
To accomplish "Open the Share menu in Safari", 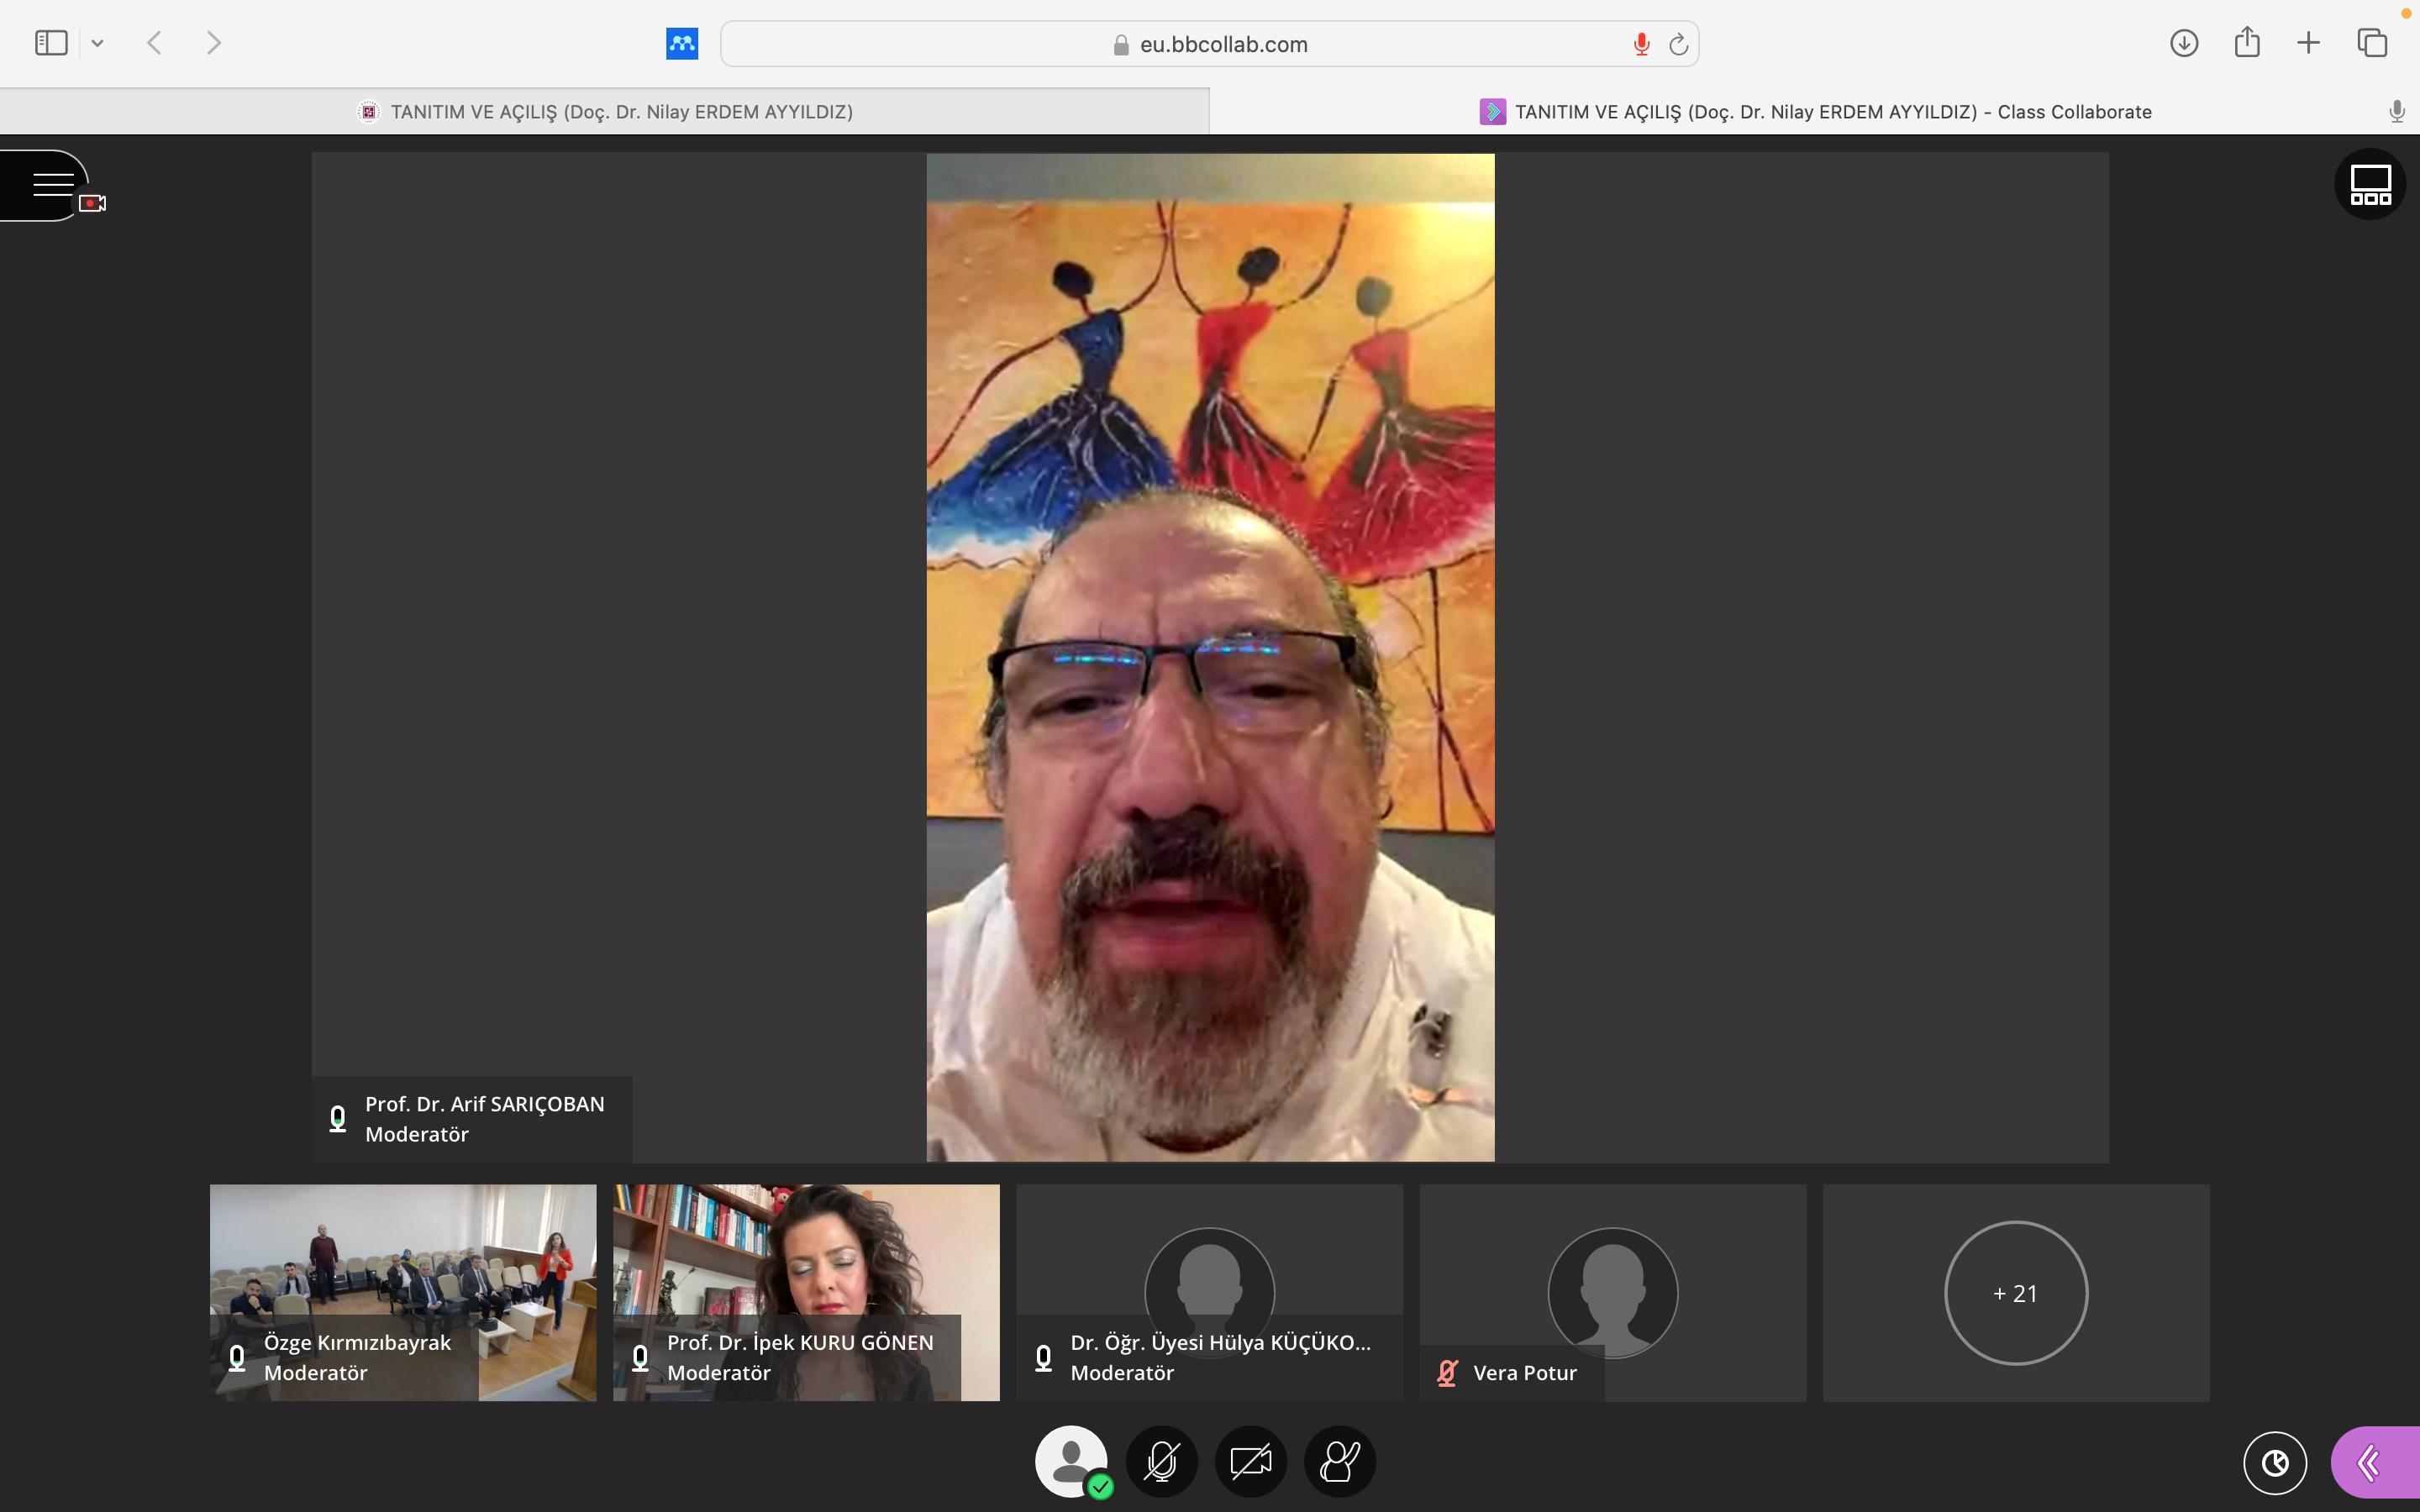I will [2247, 42].
